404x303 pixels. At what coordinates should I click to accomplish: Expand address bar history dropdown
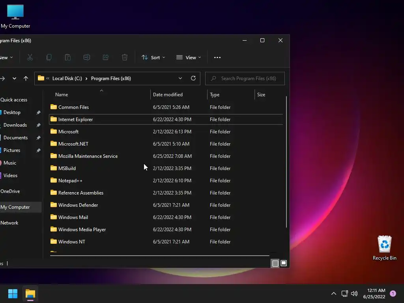180,78
